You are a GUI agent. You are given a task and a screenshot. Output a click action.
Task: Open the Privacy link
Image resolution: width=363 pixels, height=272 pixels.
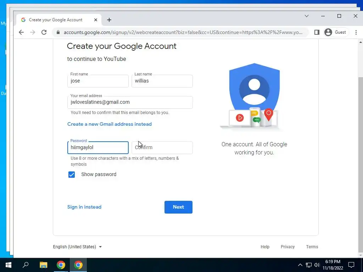pyautogui.click(x=287, y=247)
